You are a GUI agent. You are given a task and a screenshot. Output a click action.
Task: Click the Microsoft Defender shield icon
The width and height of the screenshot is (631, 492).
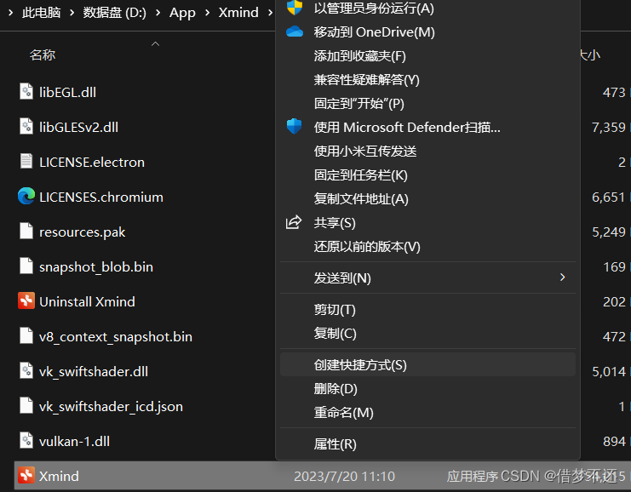pos(294,127)
